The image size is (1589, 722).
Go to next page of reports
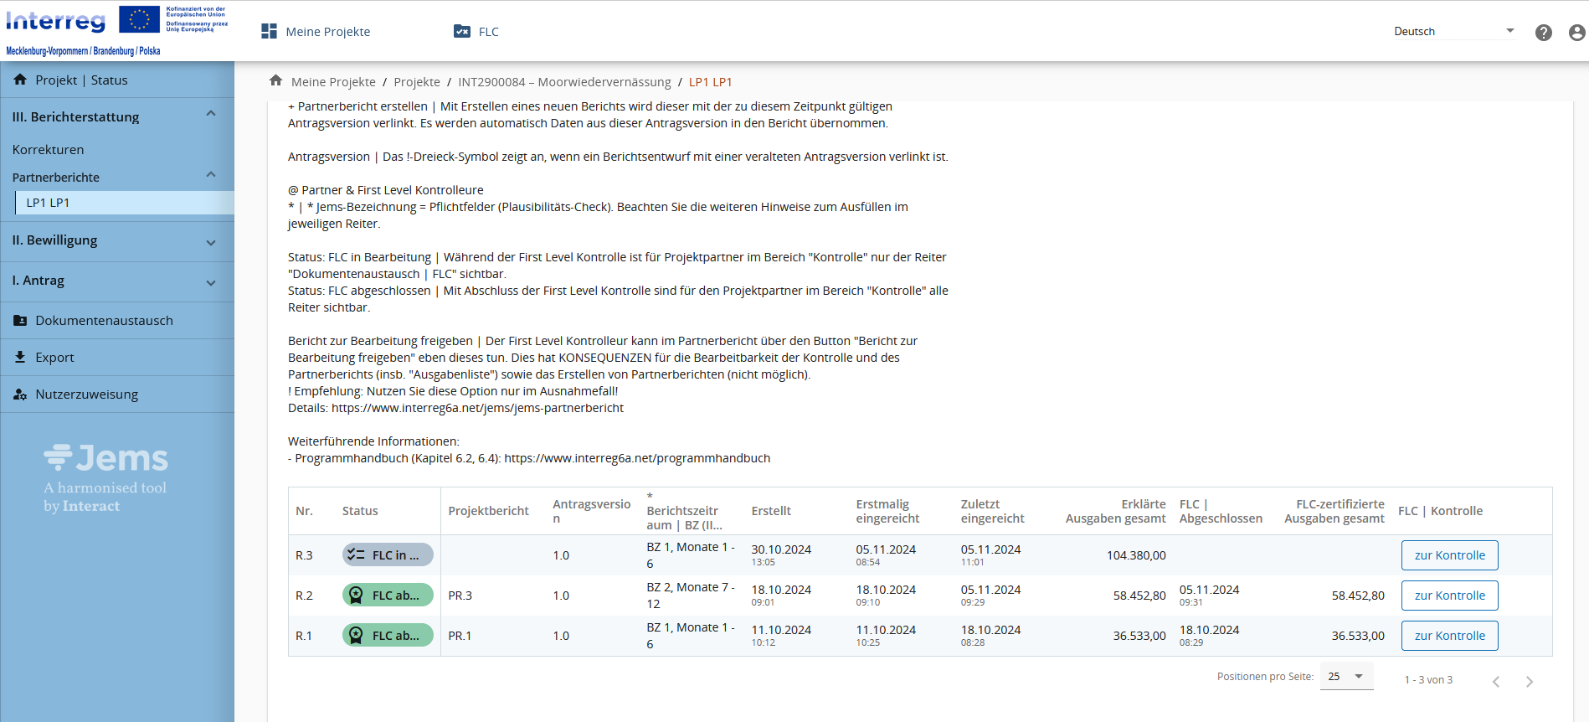(x=1529, y=681)
